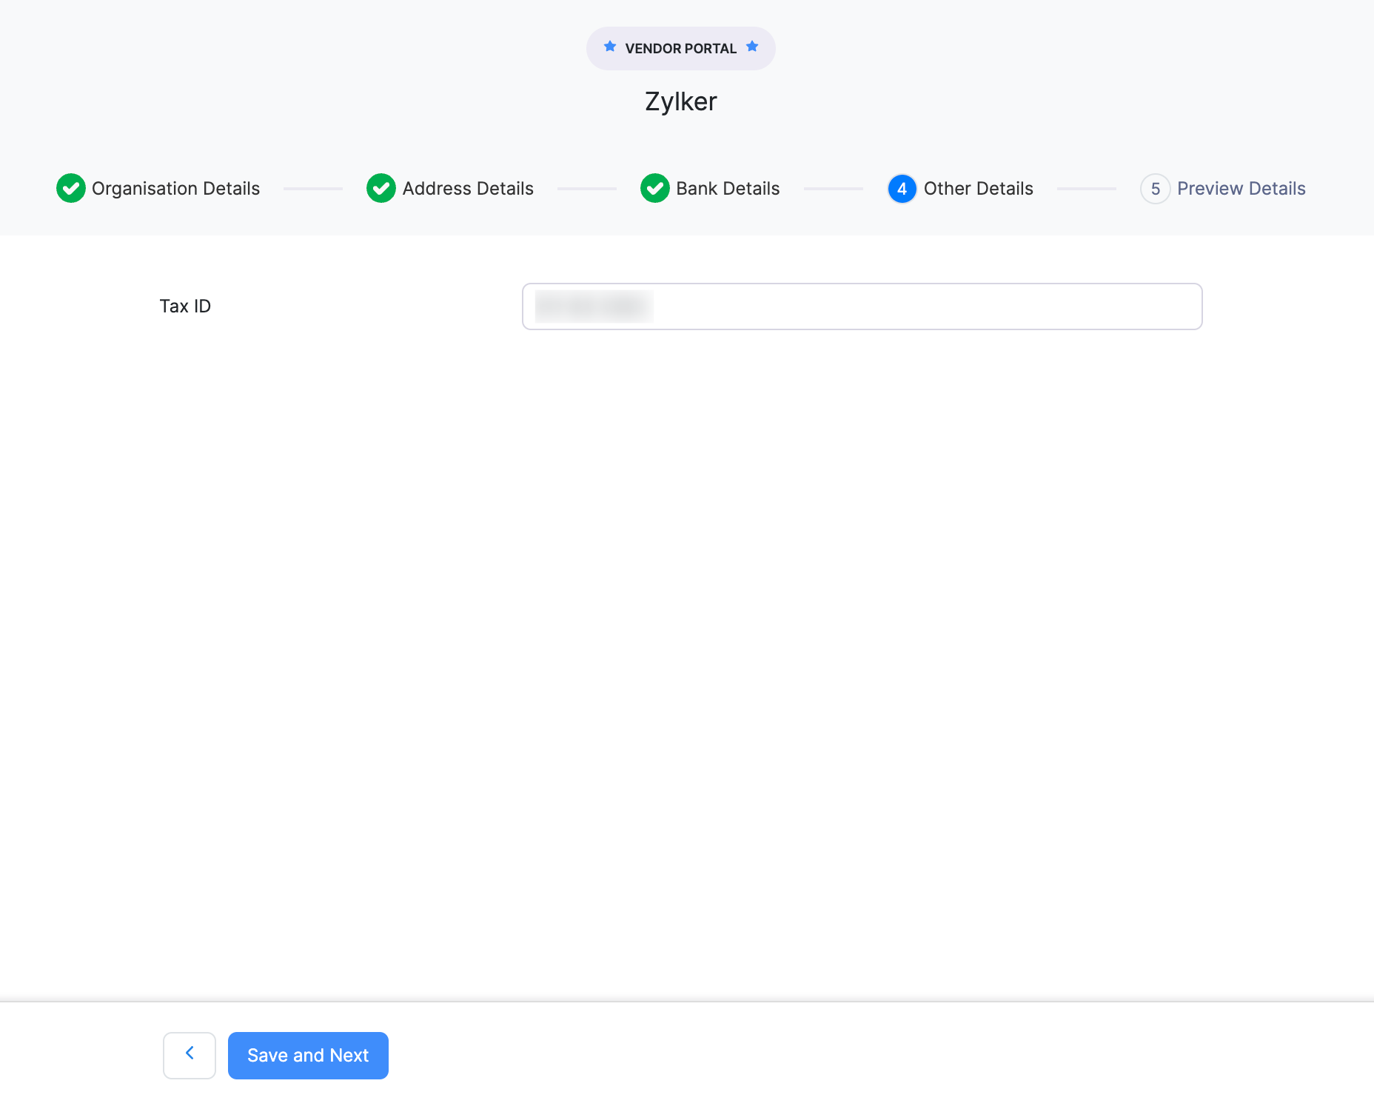Click the Save and Next button

[307, 1054]
